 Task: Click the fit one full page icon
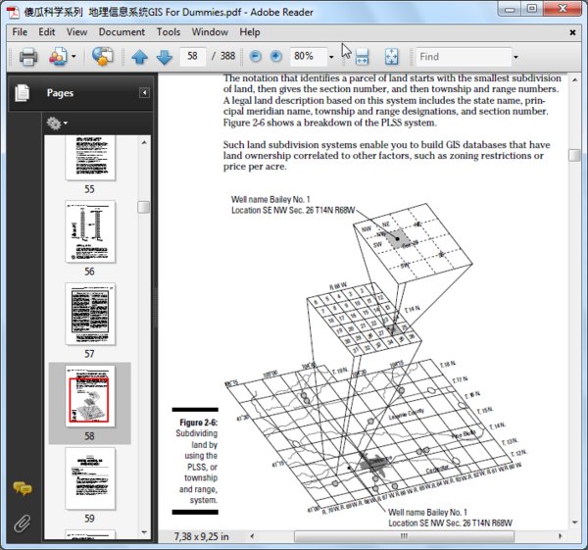pos(392,57)
